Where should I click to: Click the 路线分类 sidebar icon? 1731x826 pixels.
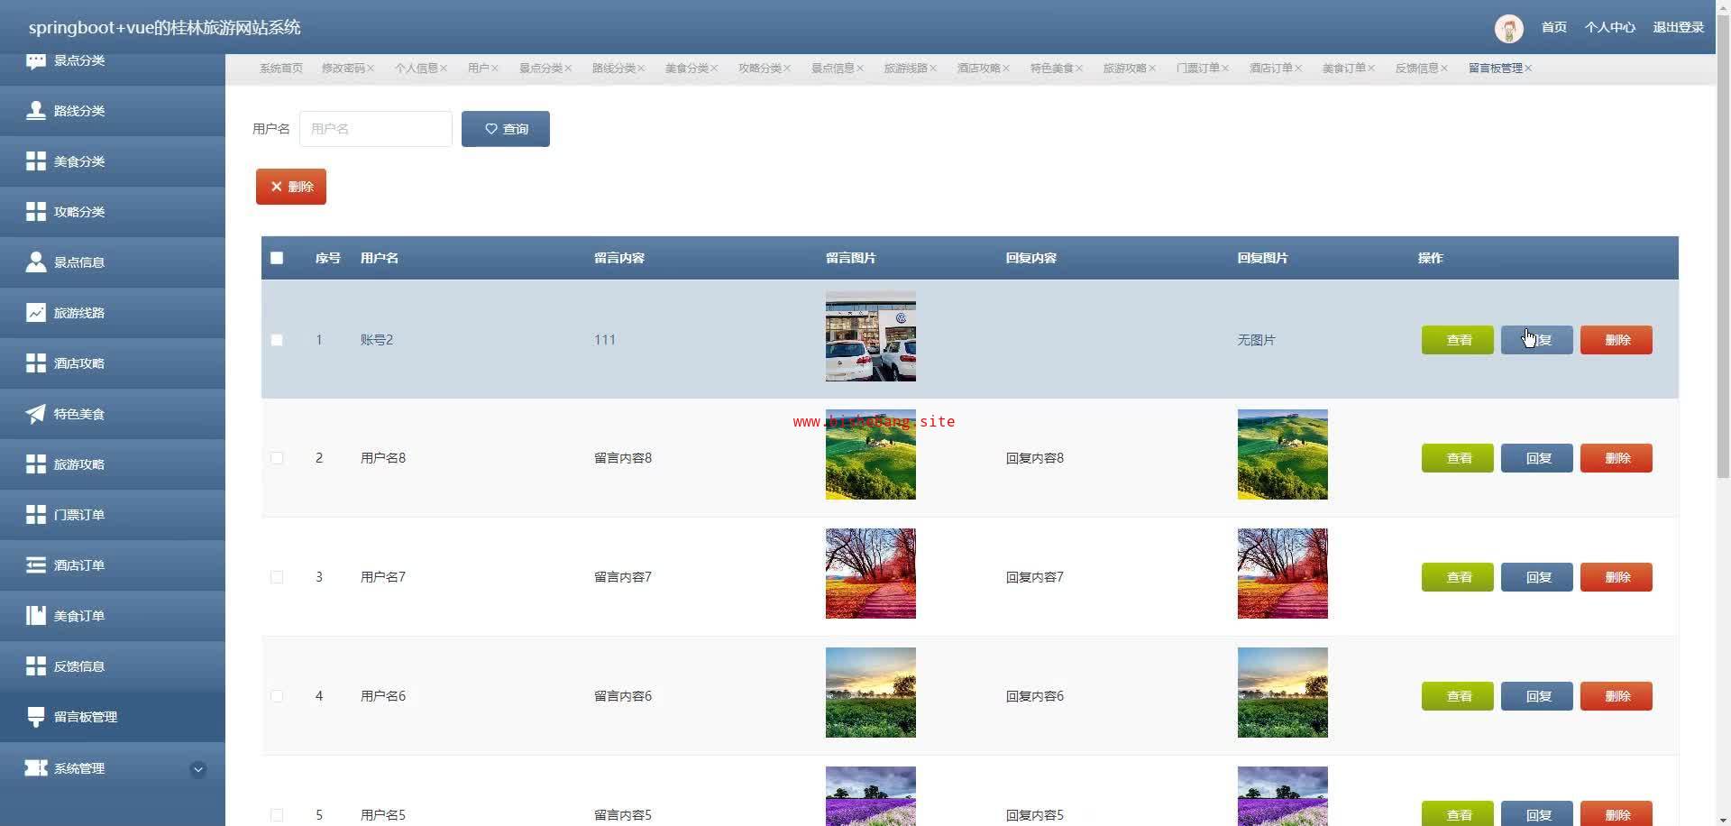coord(36,111)
